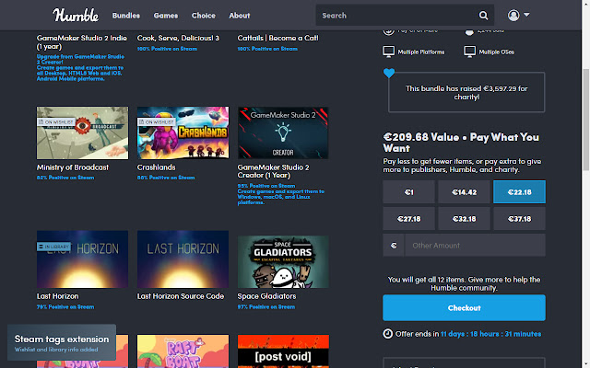Click the offer countdown 11 days text
This screenshot has width=590, height=368.
click(490, 334)
